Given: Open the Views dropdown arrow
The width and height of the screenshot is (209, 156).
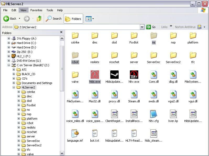Looking at the screenshot, I should pyautogui.click(x=93, y=19).
